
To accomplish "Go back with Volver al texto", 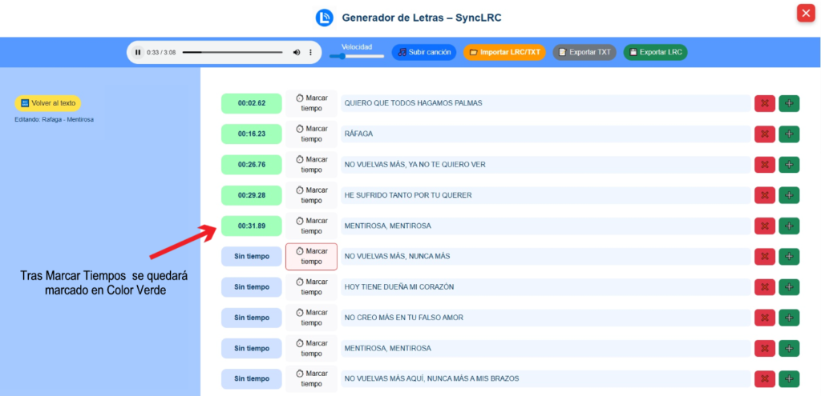I will coord(48,103).
